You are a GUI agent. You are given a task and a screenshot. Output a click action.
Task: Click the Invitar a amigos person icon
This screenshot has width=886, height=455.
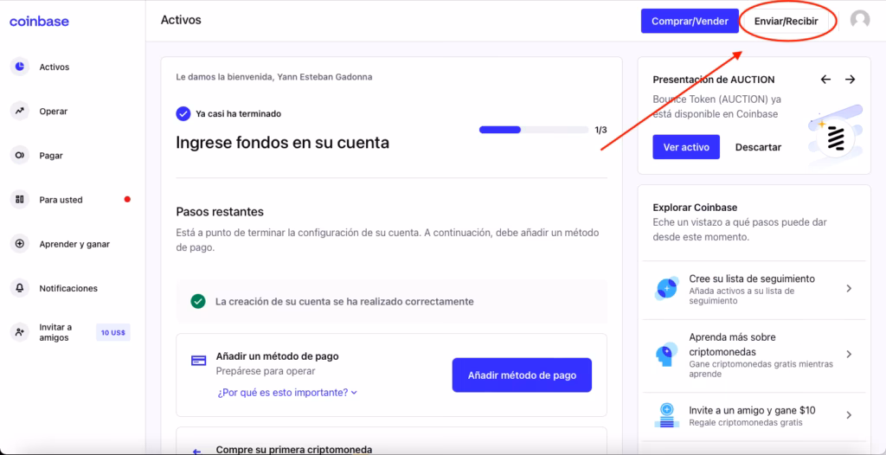pyautogui.click(x=20, y=332)
